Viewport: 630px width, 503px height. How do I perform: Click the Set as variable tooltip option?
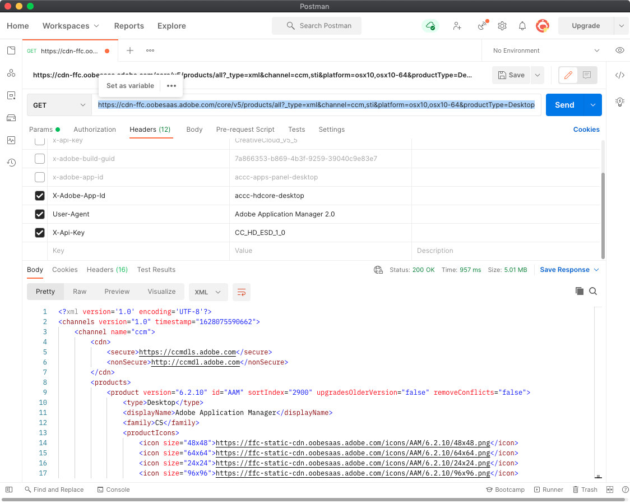[130, 85]
